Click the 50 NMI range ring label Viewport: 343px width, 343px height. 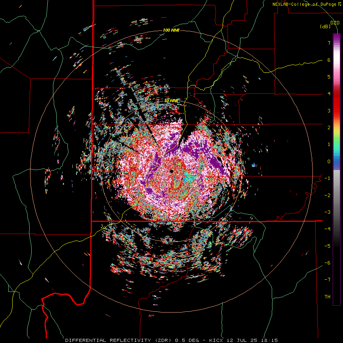click(x=171, y=101)
